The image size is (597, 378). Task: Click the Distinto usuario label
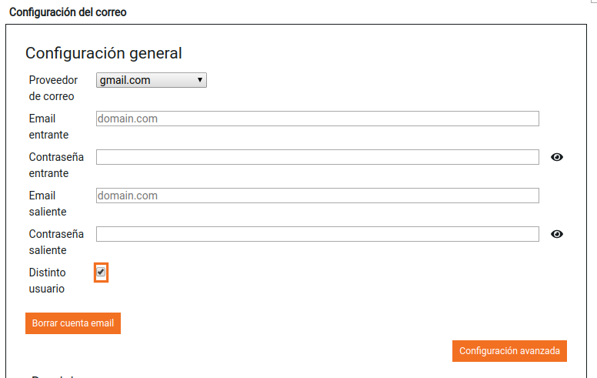tap(47, 280)
